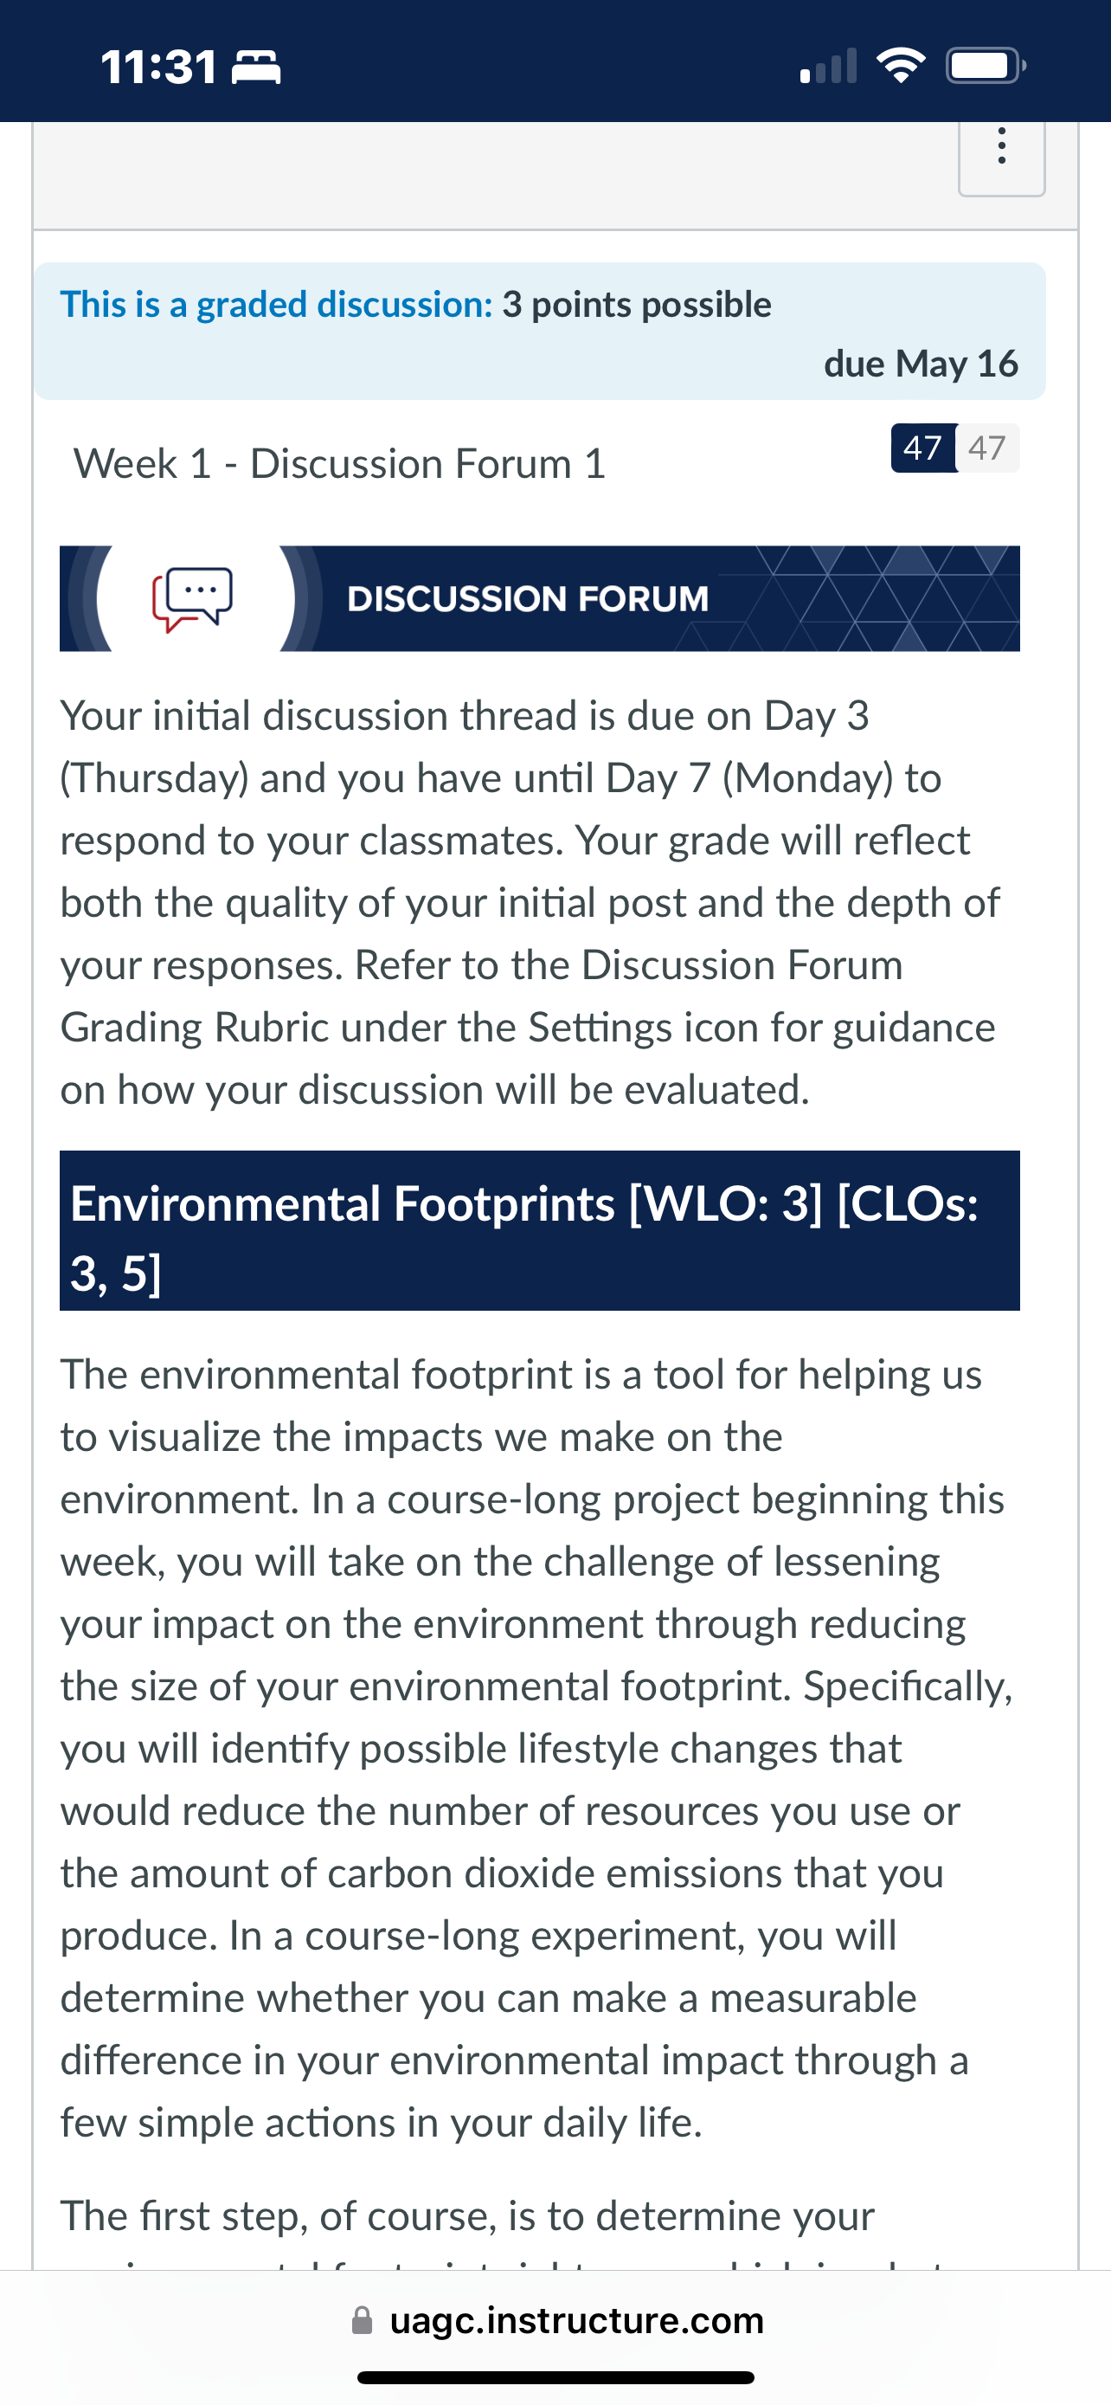Tap the padlock icon beside the URL
Image resolution: width=1111 pixels, height=2405 pixels.
pos(362,2319)
